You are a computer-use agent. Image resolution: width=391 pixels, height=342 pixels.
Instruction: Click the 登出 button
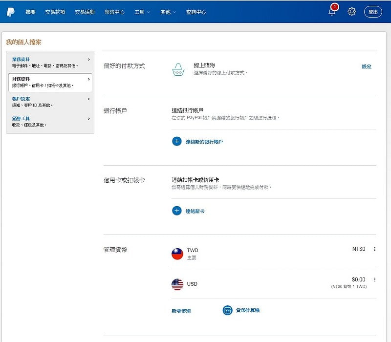(x=373, y=12)
